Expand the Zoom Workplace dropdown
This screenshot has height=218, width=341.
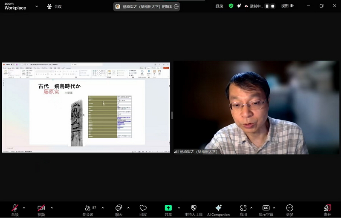click(36, 6)
